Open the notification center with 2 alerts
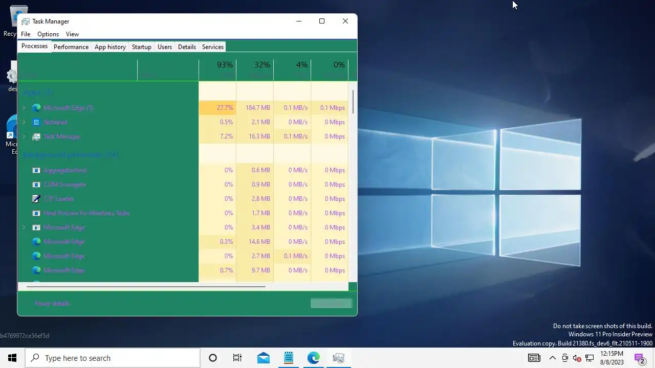Screen dimensions: 655x368 point(639,358)
